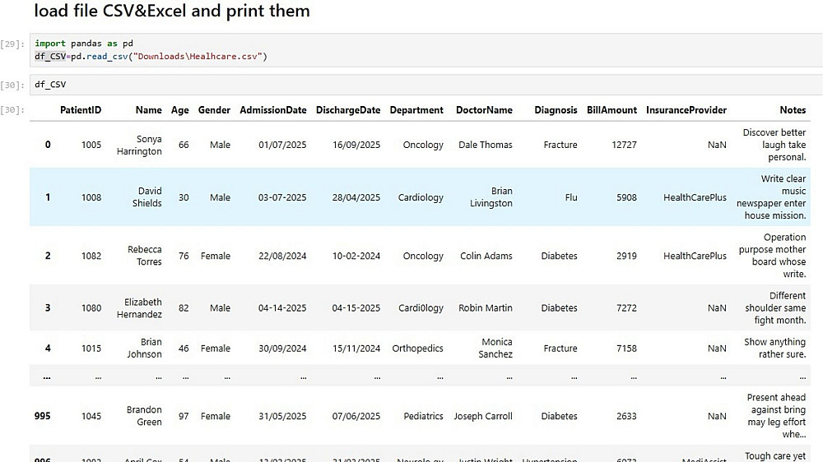Click the Orthopedics department cell
Image resolution: width=823 pixels, height=462 pixels.
tap(417, 349)
